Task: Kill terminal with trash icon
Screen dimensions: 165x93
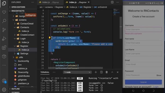Action: click(106, 72)
